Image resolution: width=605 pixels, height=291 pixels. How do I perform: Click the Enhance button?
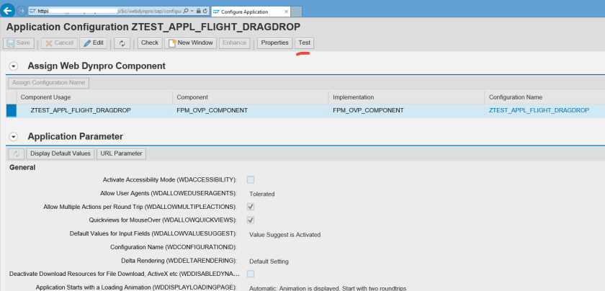point(235,42)
